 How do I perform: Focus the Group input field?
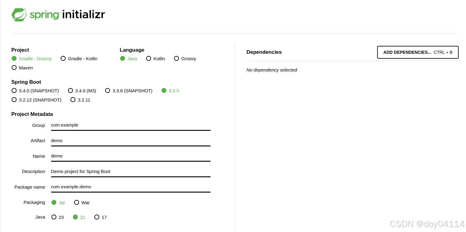(131, 125)
